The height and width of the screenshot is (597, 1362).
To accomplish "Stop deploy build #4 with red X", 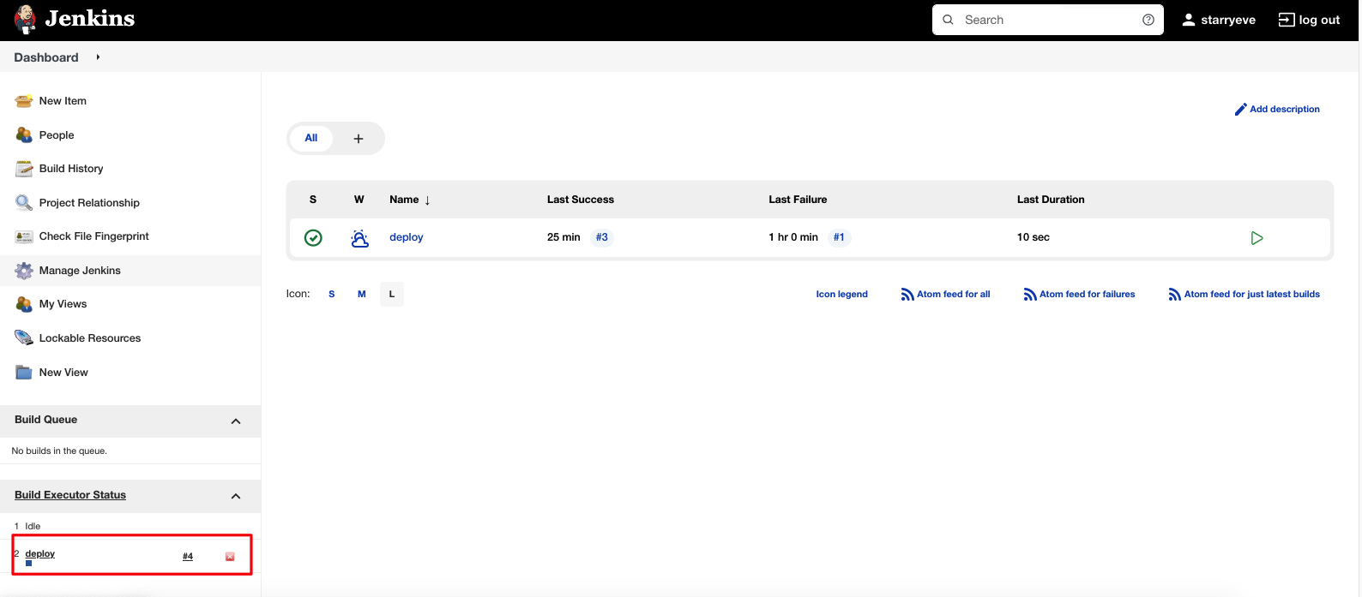I will coord(230,557).
